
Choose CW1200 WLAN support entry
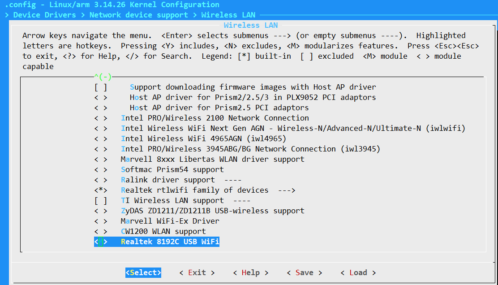(163, 231)
